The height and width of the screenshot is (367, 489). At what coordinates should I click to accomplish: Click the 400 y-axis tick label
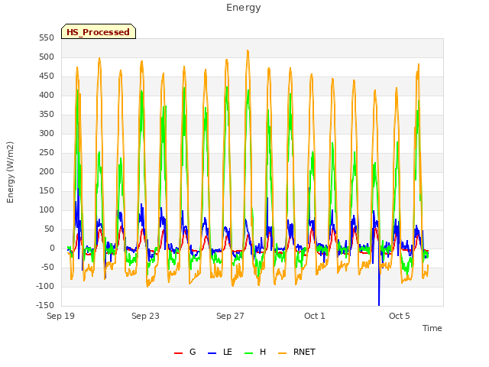[47, 95]
